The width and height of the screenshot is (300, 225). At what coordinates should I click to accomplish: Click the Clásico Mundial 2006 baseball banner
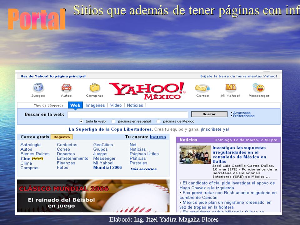pos(93,196)
